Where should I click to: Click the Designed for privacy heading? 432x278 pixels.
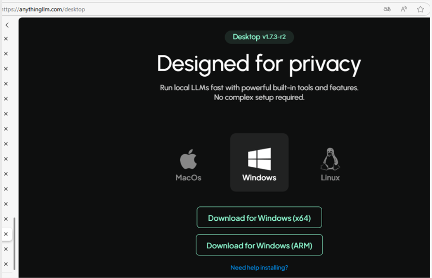pos(259,64)
